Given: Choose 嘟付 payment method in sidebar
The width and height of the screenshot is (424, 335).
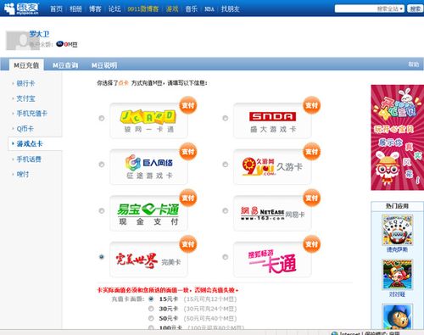Looking at the screenshot, I should 23,174.
